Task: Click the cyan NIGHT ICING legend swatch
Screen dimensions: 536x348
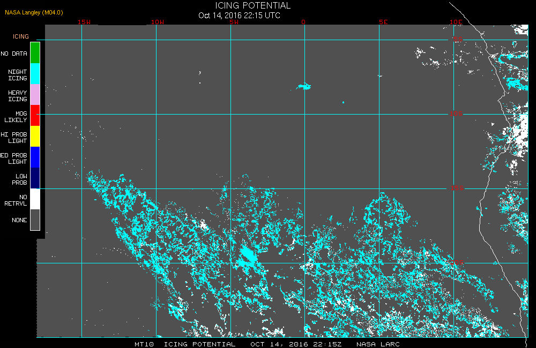Action: (35, 73)
